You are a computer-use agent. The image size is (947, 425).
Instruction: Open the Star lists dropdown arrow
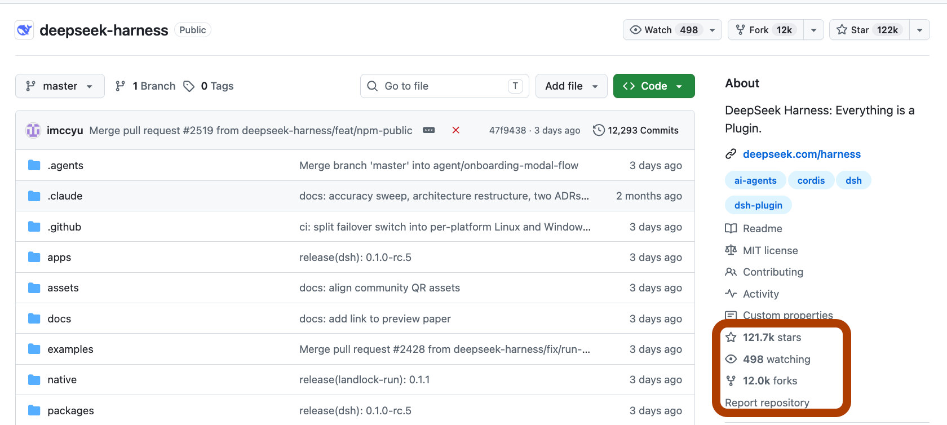click(x=919, y=30)
